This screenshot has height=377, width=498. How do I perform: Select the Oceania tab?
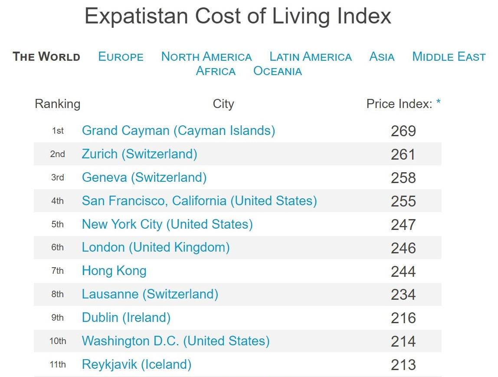pos(277,71)
